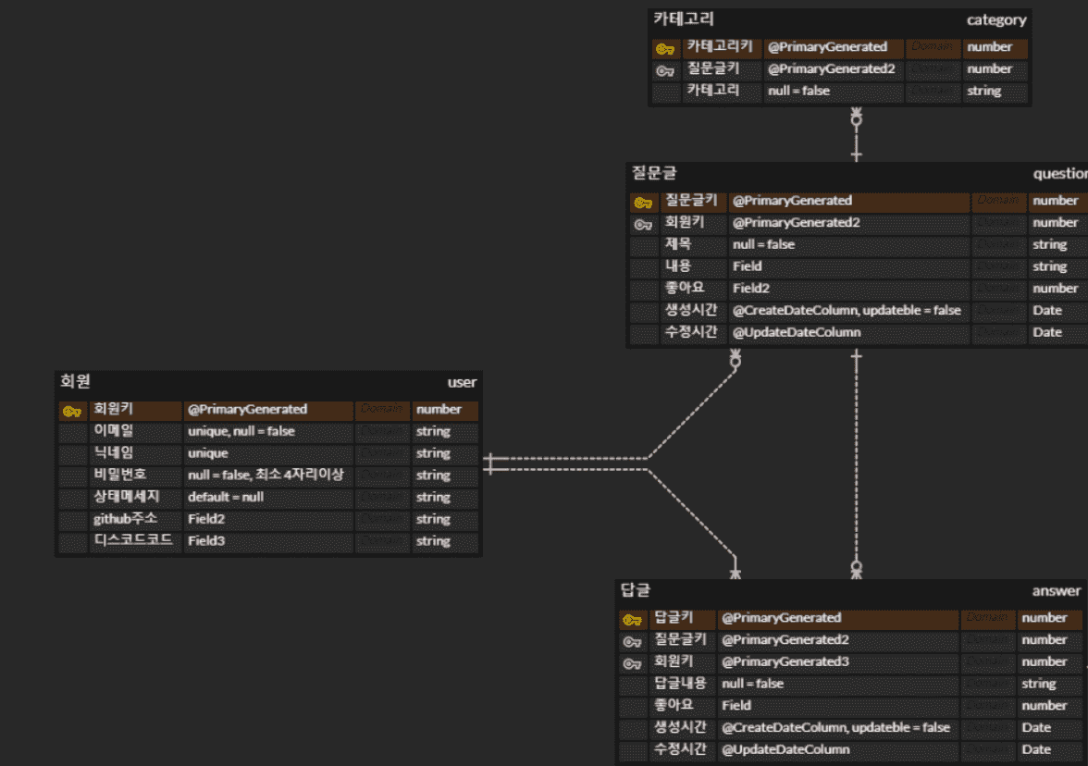This screenshot has height=766, width=1088.
Task: Click '@CreateDateColumn, updateble = false' in question table
Action: (847, 310)
